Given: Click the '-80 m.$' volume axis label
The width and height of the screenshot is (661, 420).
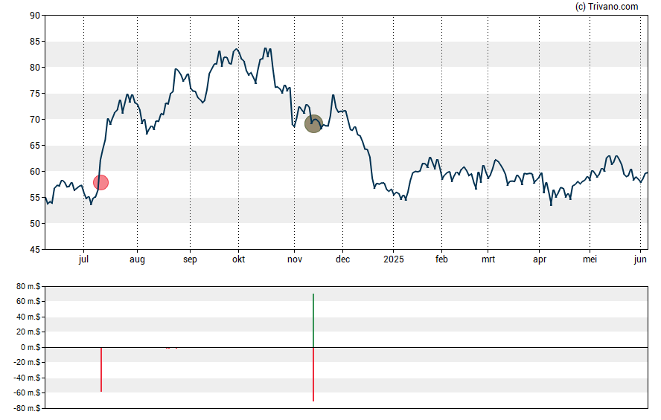Looking at the screenshot, I should click(27, 408).
